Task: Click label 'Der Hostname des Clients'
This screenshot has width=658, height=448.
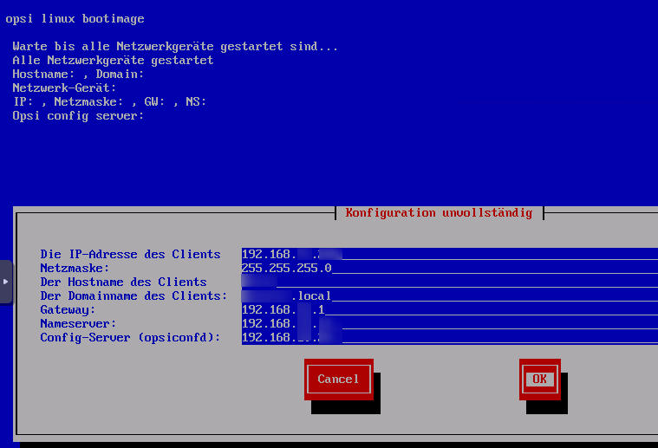Action: click(x=123, y=282)
